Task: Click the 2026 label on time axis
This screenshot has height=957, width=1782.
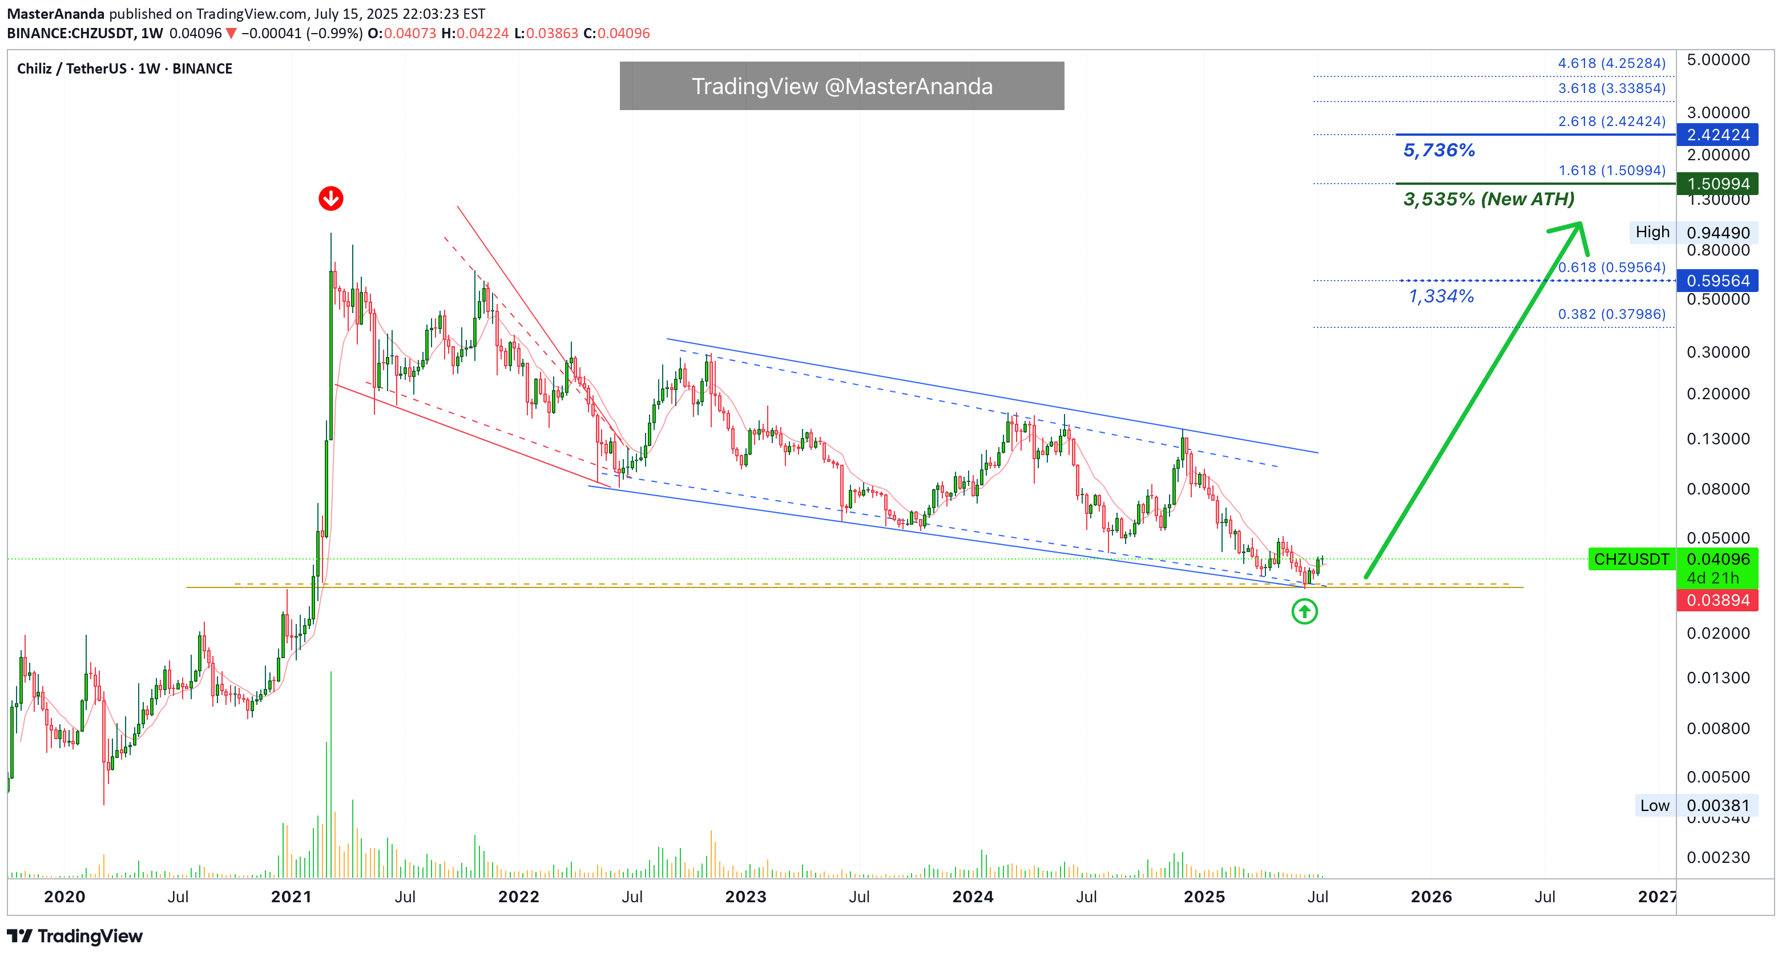Action: coord(1432,896)
